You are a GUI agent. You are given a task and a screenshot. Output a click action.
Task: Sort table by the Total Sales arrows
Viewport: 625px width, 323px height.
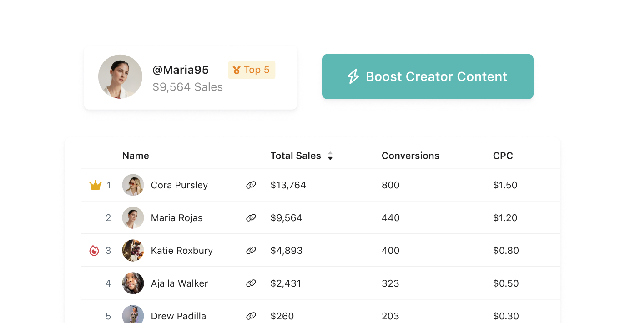[x=330, y=156]
